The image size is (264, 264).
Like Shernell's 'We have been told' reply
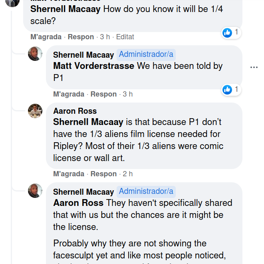point(69,94)
